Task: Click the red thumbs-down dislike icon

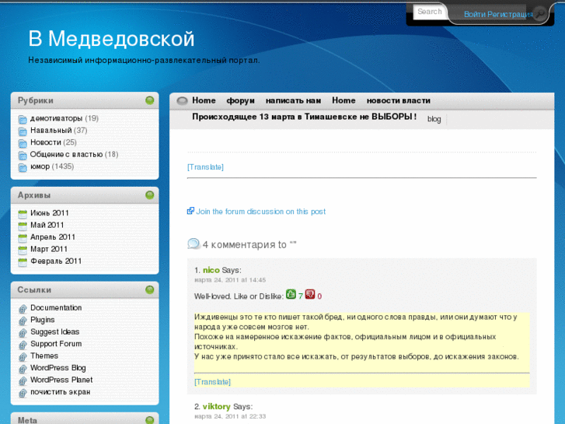Action: [310, 295]
